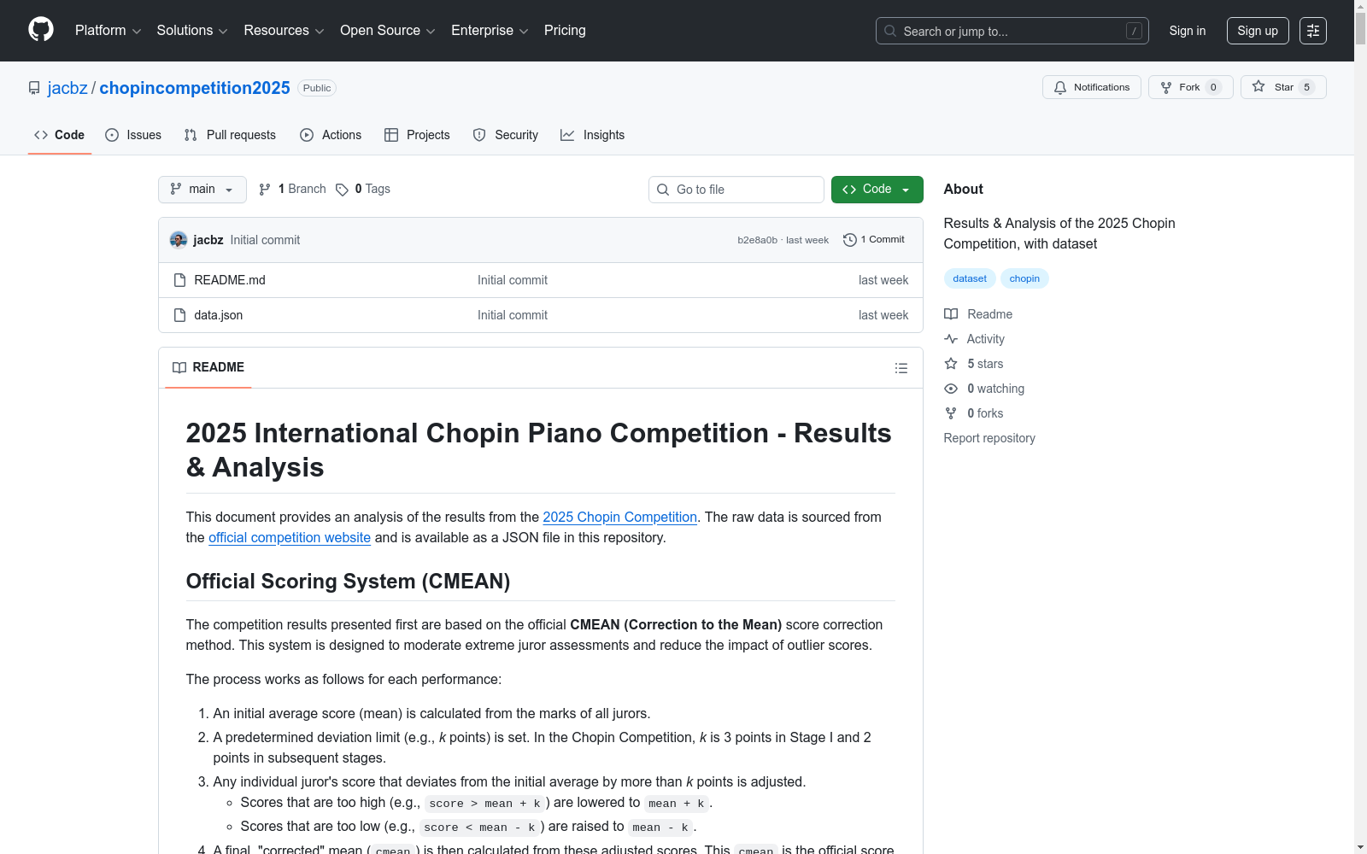Click the 2025 Chopin Competition link
Image resolution: width=1367 pixels, height=854 pixels.
(619, 518)
